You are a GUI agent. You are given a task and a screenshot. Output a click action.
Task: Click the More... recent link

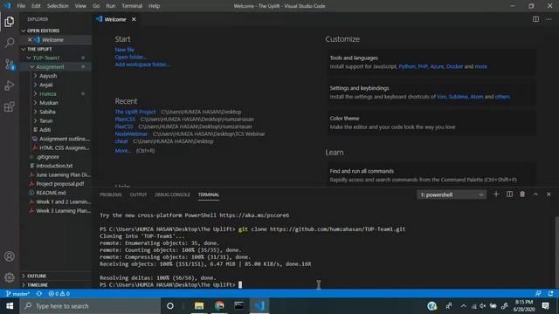click(x=122, y=151)
